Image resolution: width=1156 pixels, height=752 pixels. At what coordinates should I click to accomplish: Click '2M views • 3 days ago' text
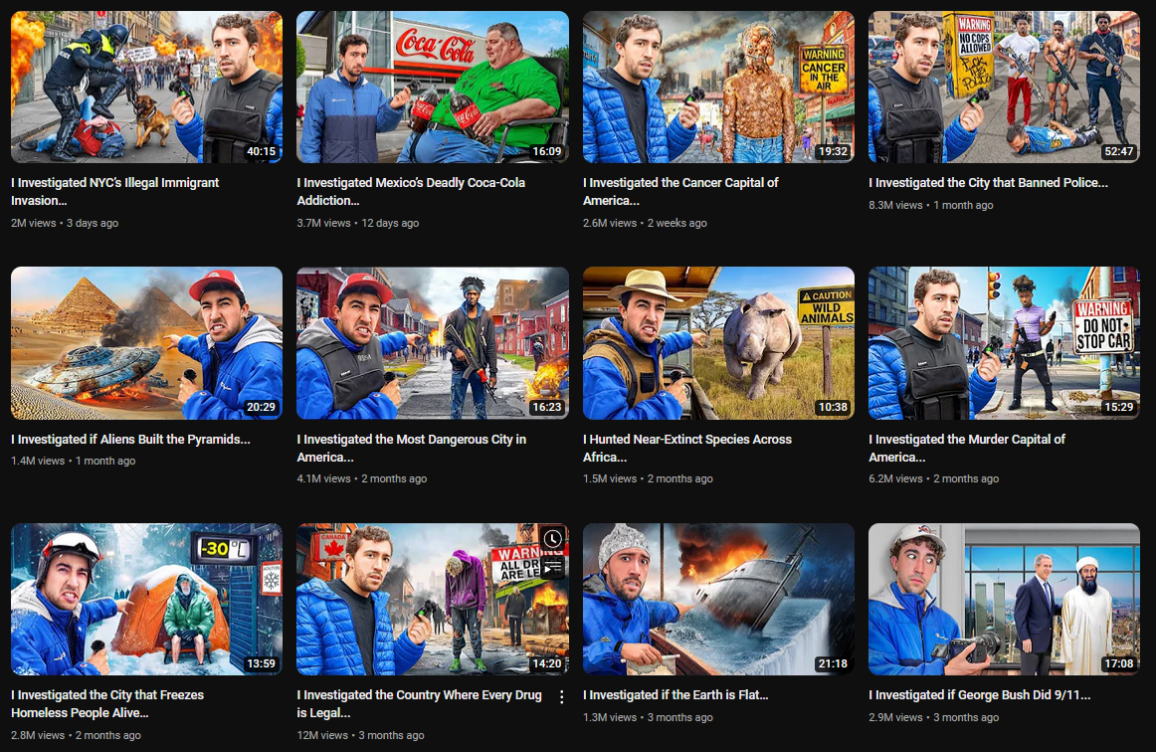pyautogui.click(x=65, y=223)
